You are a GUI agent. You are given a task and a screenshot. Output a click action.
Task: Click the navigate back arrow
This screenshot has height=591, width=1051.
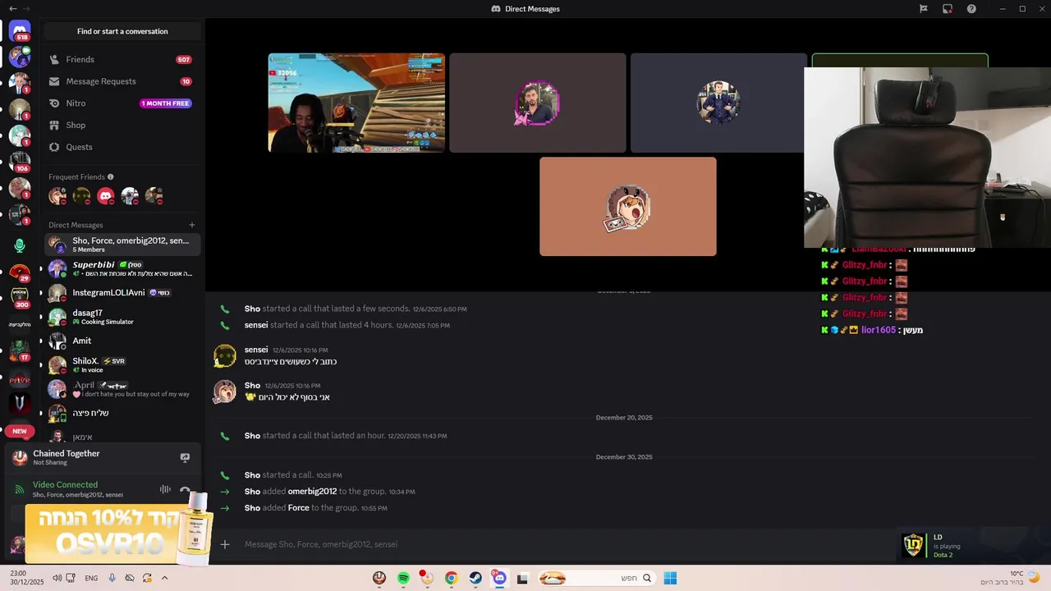point(12,8)
